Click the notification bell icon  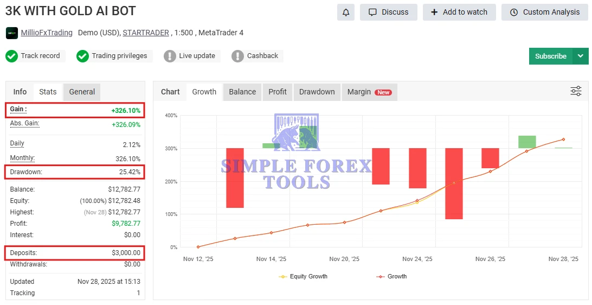345,12
